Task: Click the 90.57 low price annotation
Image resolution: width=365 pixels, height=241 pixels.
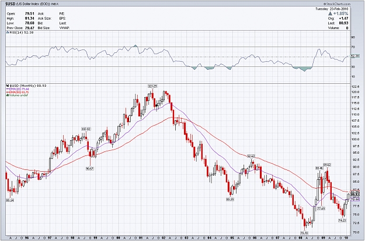Action: coord(89,169)
